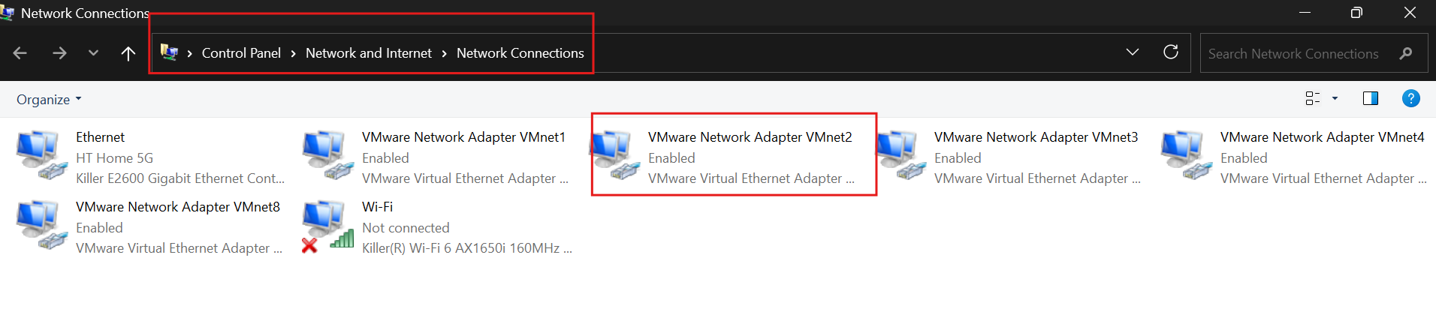Click the VMnet3 adapter icon
This screenshot has height=324, width=1436.
[x=897, y=154]
